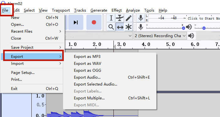The width and height of the screenshot is (220, 117).
Task: Open the Edit menu
Action: click(x=16, y=10)
